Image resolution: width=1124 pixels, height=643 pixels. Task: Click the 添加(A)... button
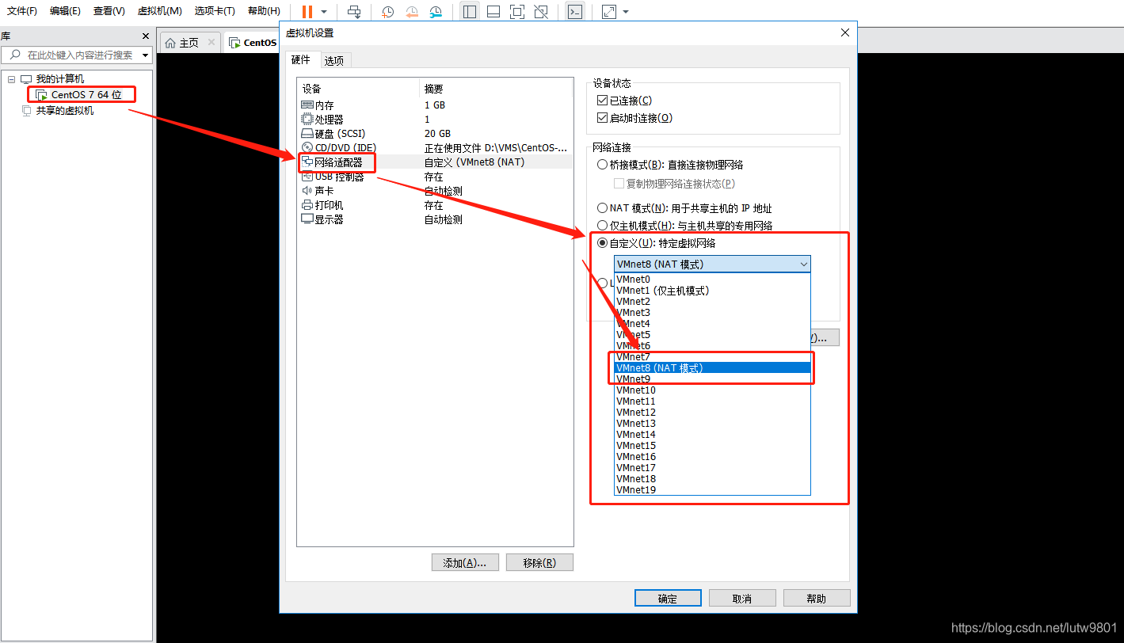(465, 563)
